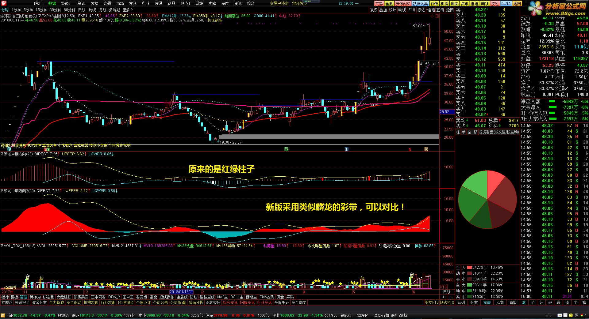Click the plus zoom-in button under 日线

[x=443, y=297]
